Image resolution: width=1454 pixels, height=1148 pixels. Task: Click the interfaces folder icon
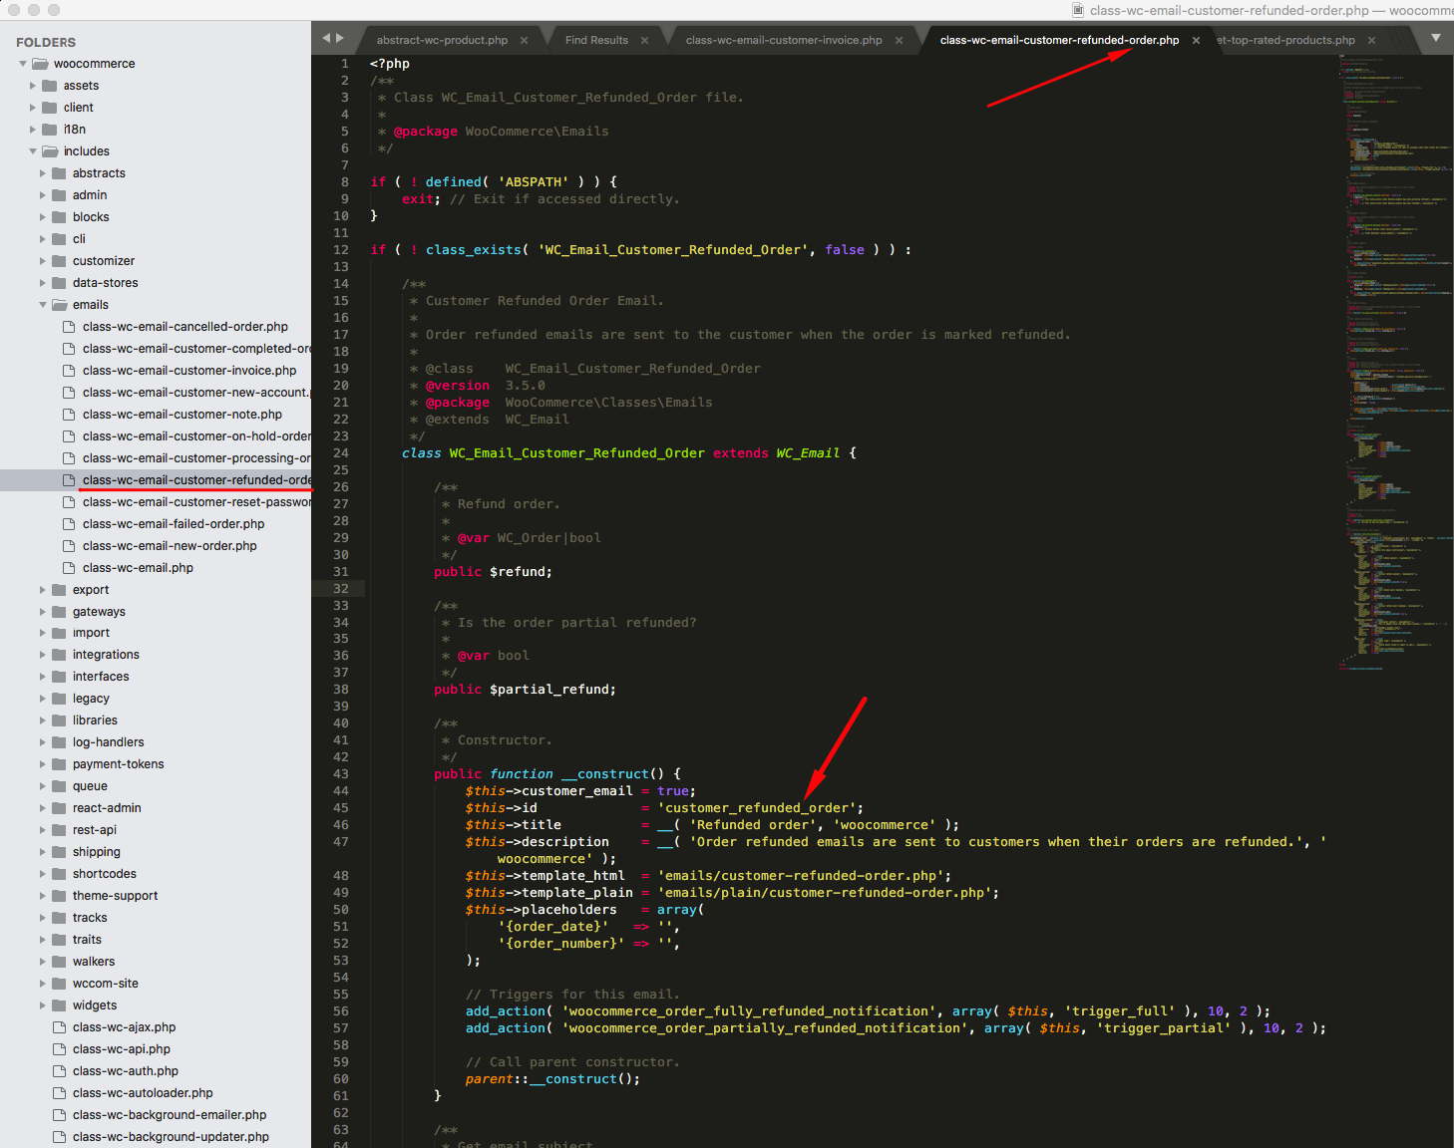[x=59, y=677]
